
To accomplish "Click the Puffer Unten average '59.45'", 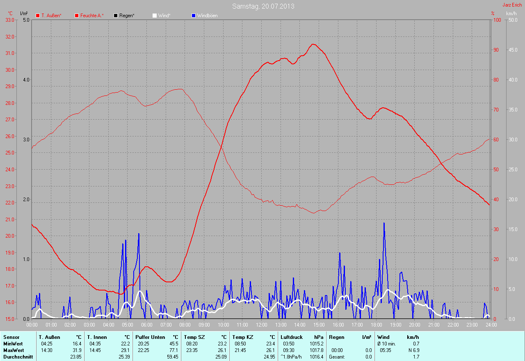I will (173, 357).
